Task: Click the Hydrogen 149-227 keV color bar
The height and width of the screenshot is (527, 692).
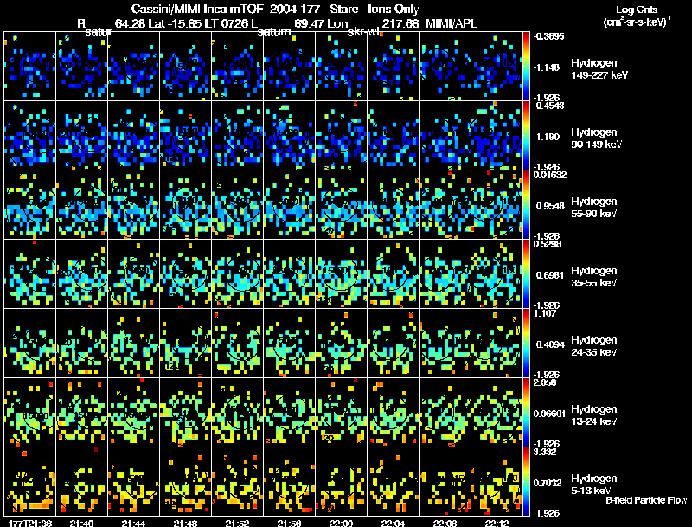Action: point(526,66)
